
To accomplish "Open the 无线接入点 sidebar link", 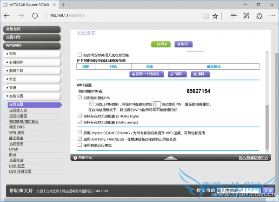I will tap(18, 111).
